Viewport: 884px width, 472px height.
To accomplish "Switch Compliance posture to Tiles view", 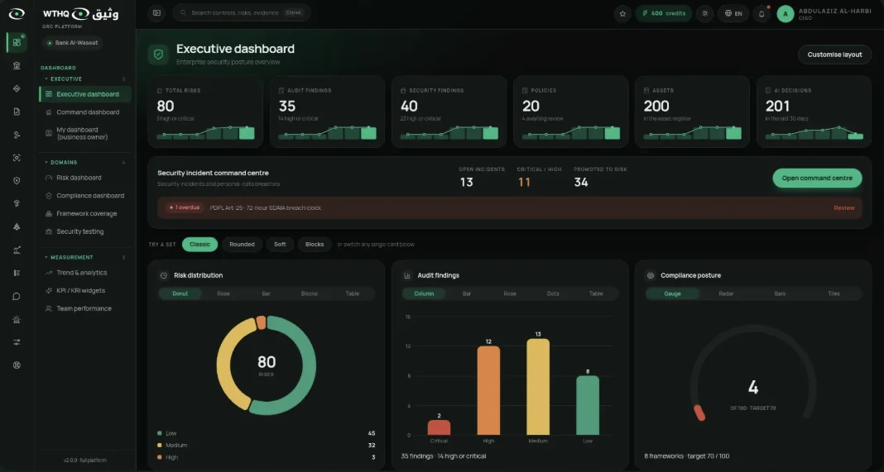I will (x=834, y=293).
